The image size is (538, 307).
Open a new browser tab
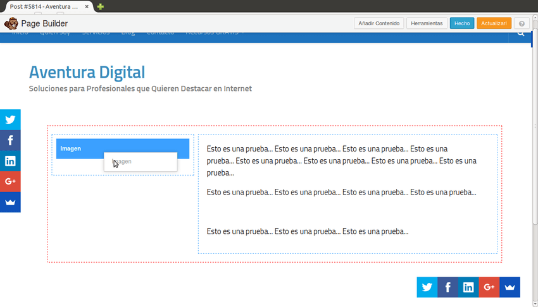coord(101,6)
